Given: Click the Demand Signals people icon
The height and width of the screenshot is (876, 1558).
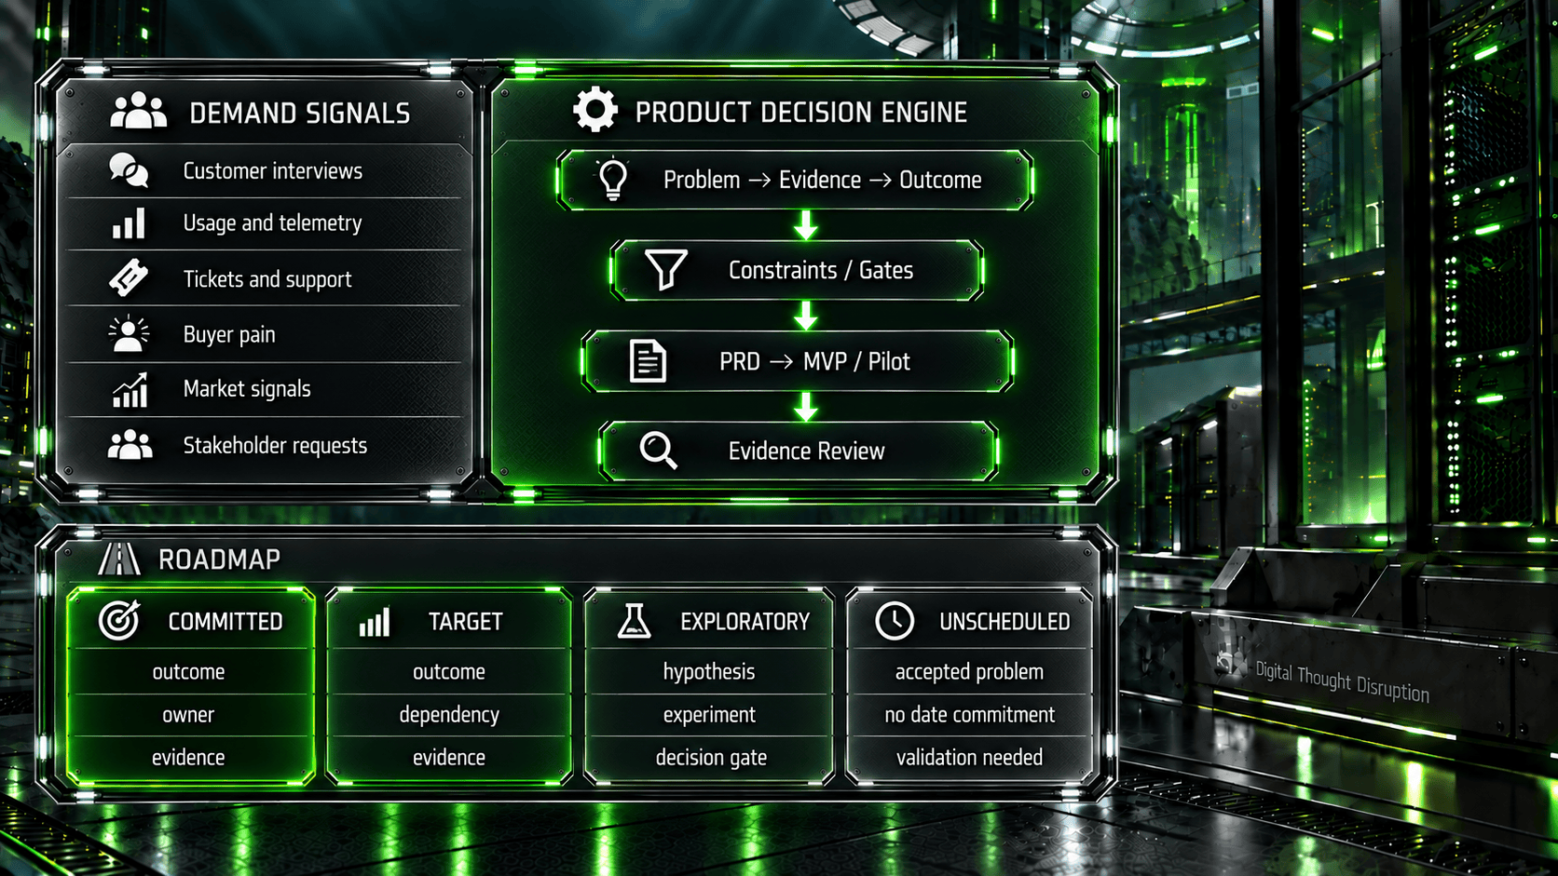Looking at the screenshot, I should point(138,111).
